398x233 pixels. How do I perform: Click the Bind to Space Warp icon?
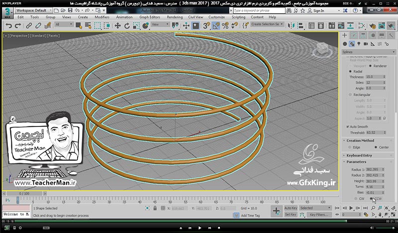pyautogui.click(x=47, y=26)
